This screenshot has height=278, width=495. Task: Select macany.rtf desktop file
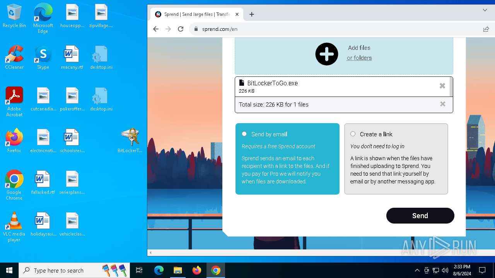72,57
